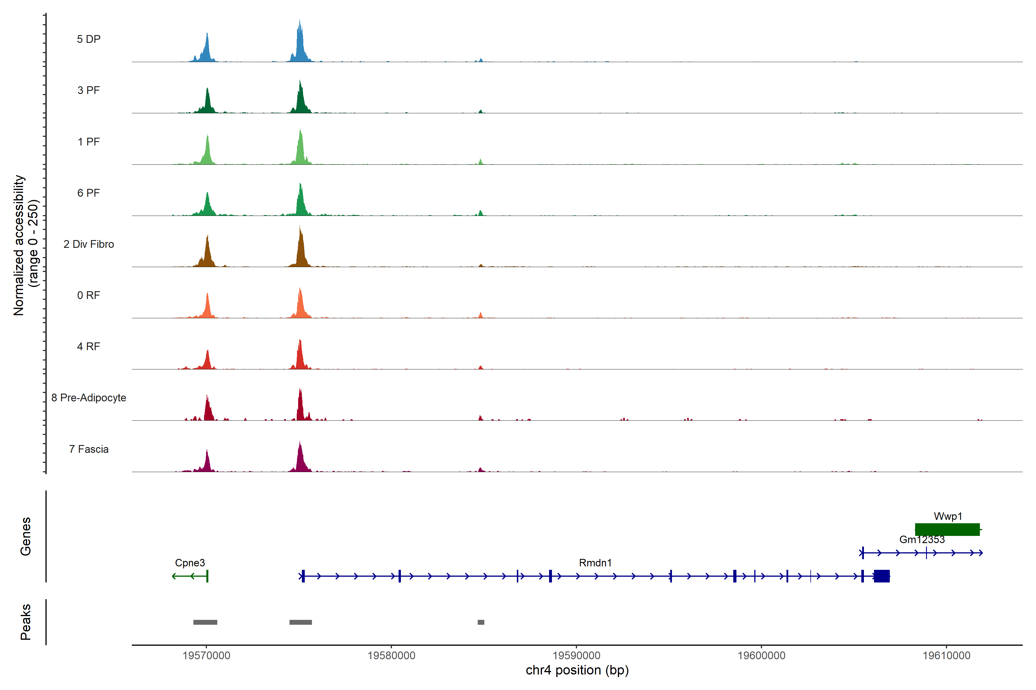Click the Gm12353 gene label

922,540
